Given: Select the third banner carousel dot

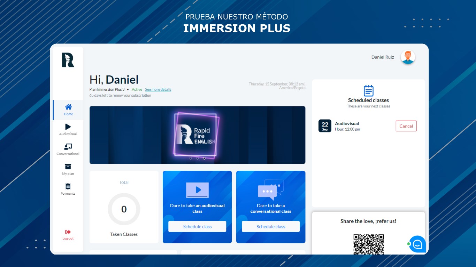Looking at the screenshot, I should point(204,158).
